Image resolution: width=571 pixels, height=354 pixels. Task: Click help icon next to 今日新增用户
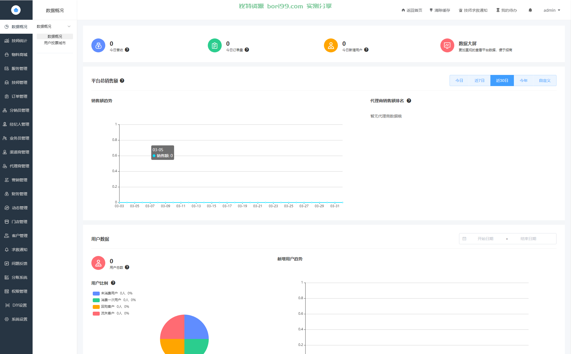click(366, 50)
